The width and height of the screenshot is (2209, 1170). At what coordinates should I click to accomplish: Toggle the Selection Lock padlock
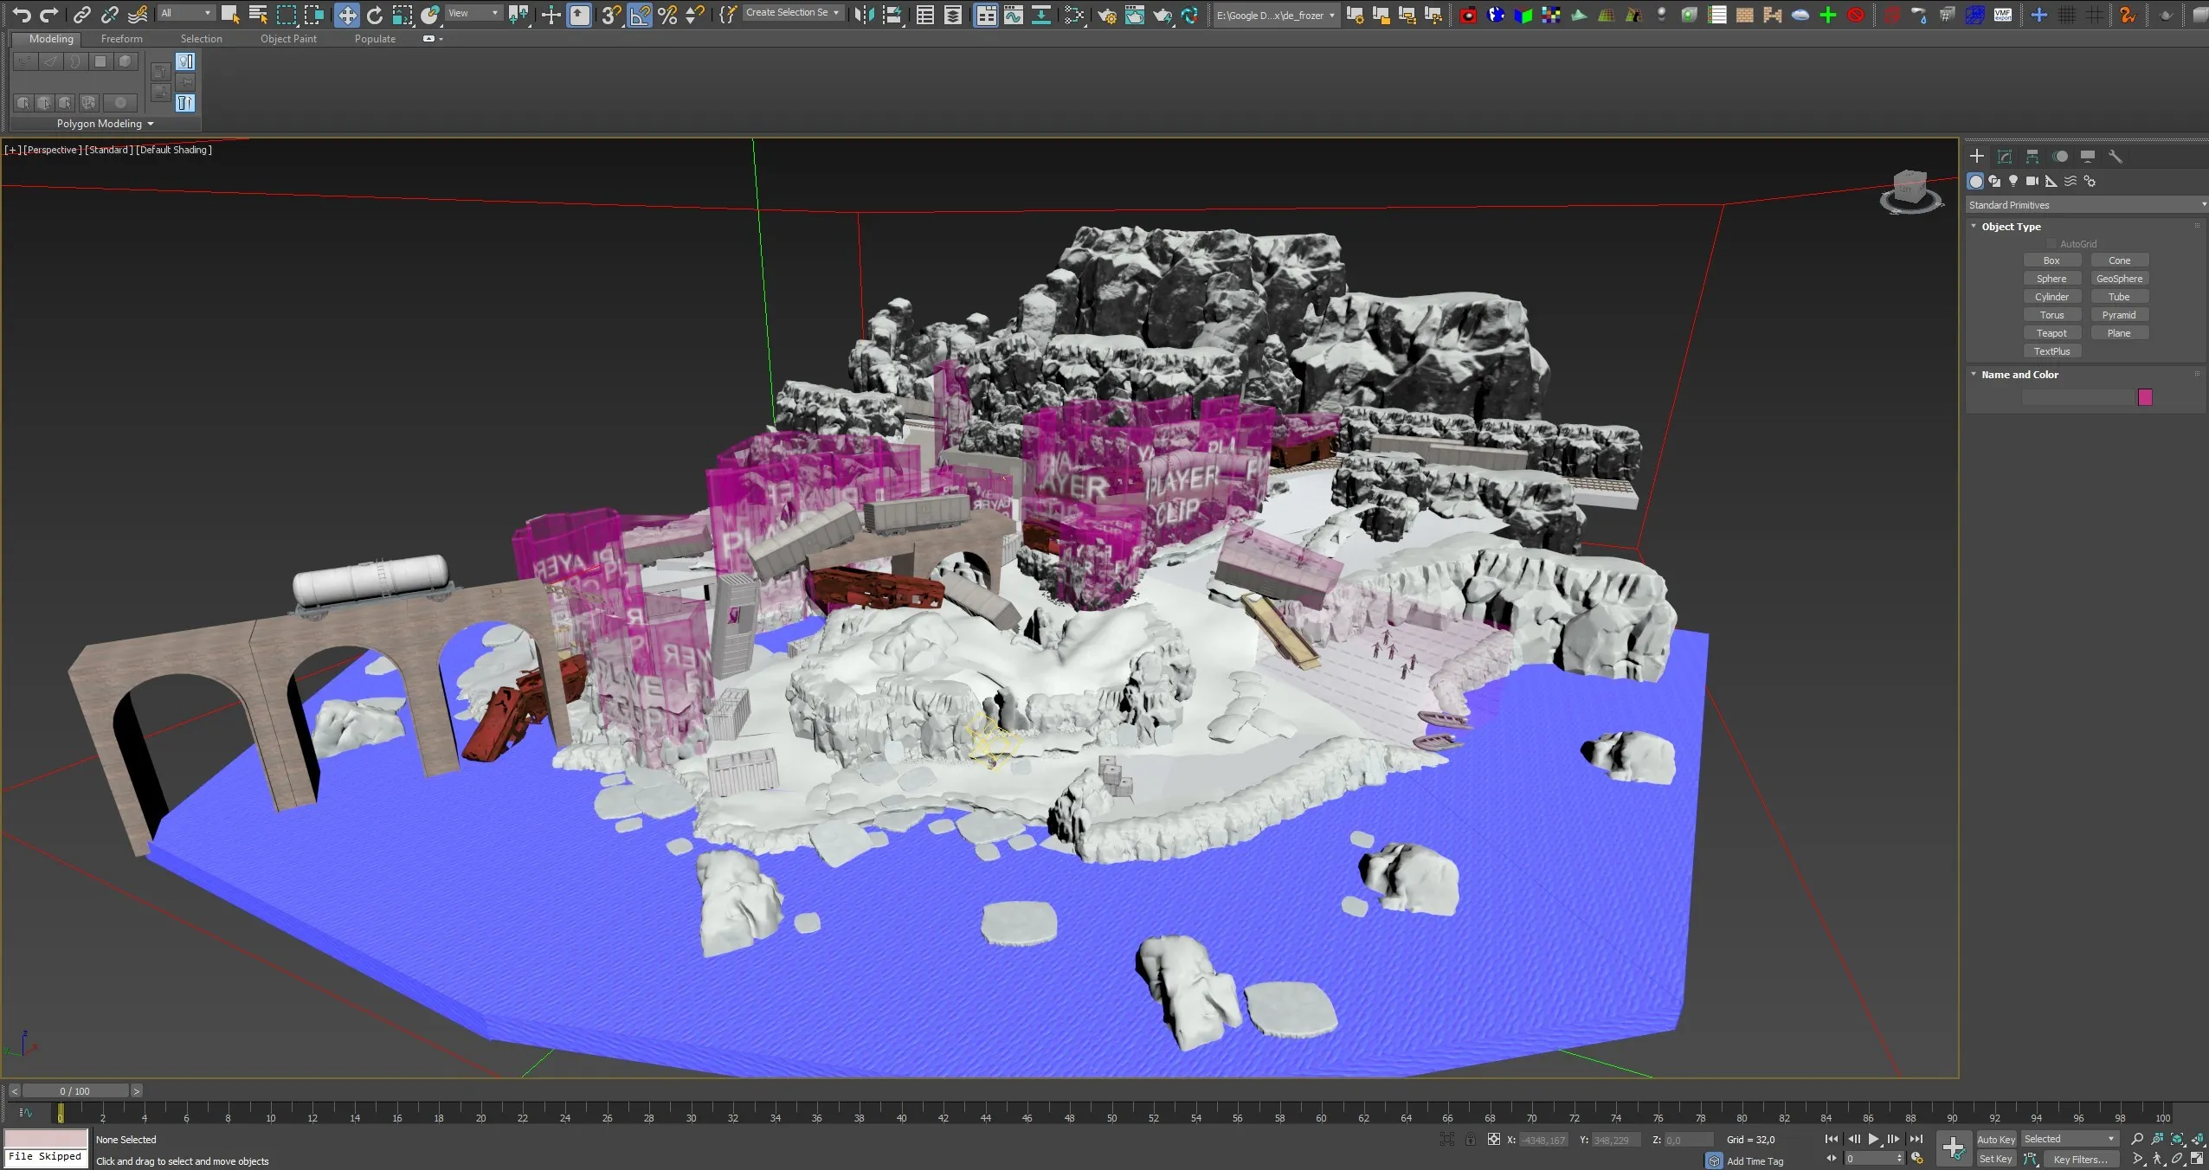[1471, 1140]
